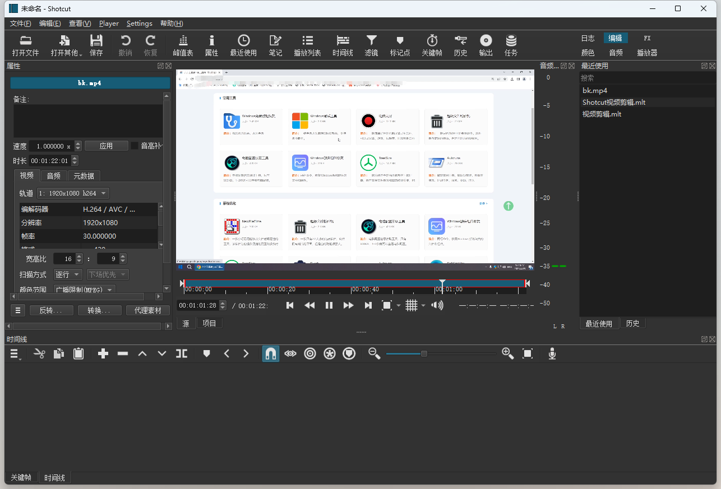The width and height of the screenshot is (721, 489).
Task: Click the 应用 apply button
Action: click(x=106, y=146)
